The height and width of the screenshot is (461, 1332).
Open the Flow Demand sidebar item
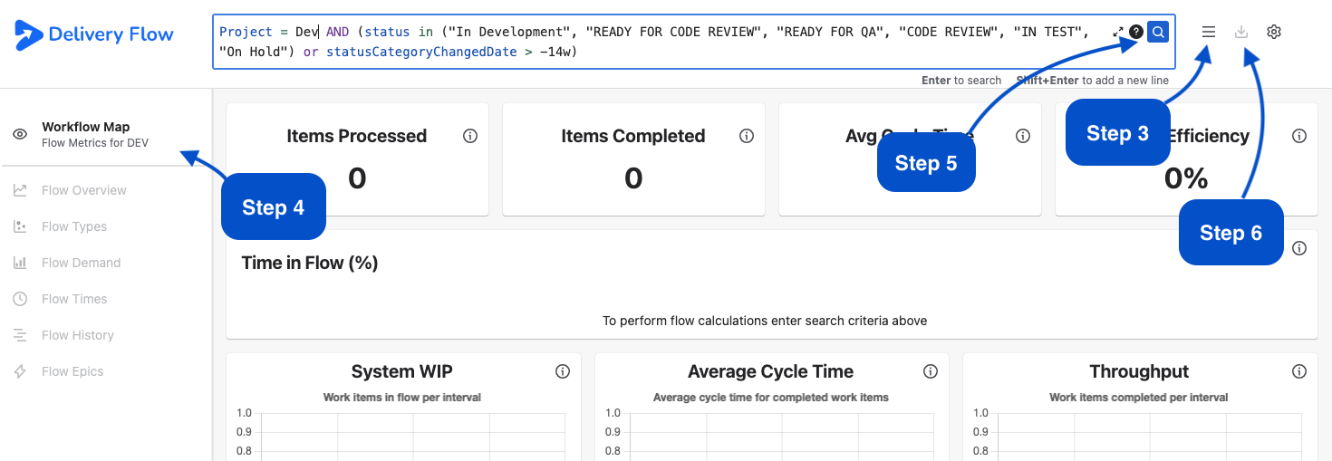pyautogui.click(x=81, y=263)
